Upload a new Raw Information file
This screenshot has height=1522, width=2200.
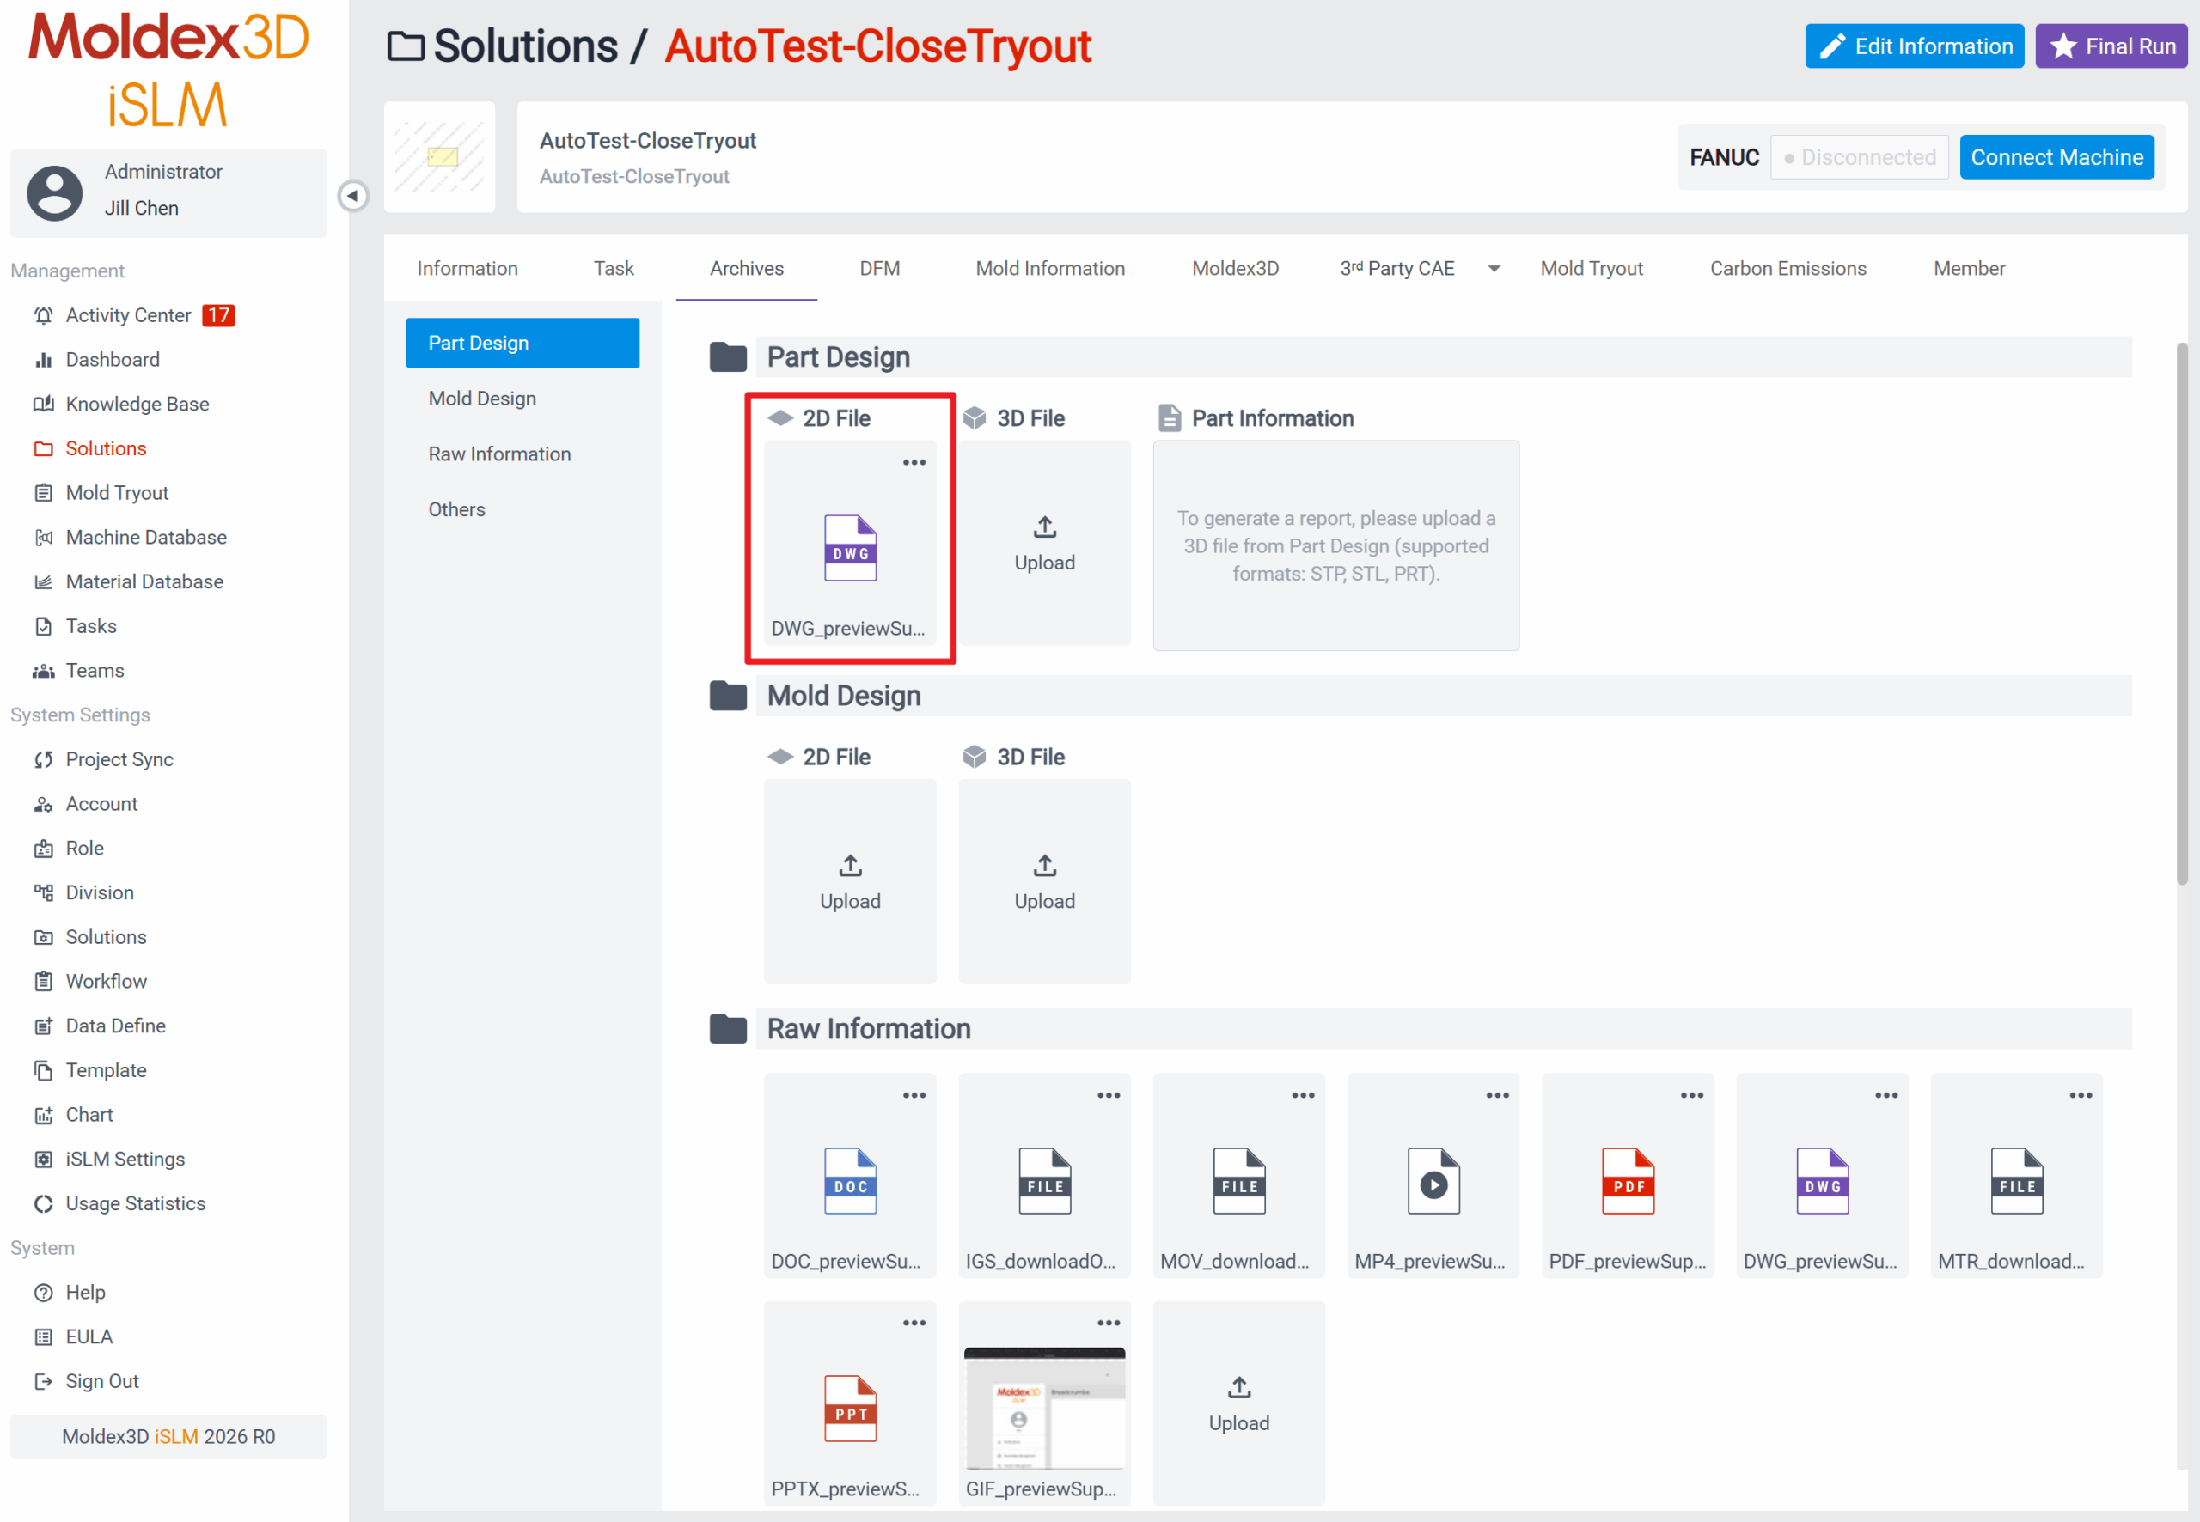click(x=1238, y=1403)
